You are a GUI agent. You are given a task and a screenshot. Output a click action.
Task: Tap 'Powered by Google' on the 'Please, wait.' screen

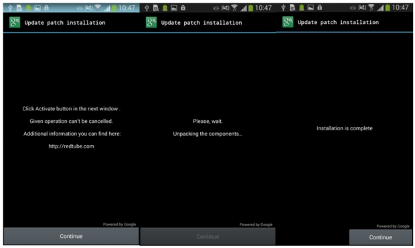point(256,225)
